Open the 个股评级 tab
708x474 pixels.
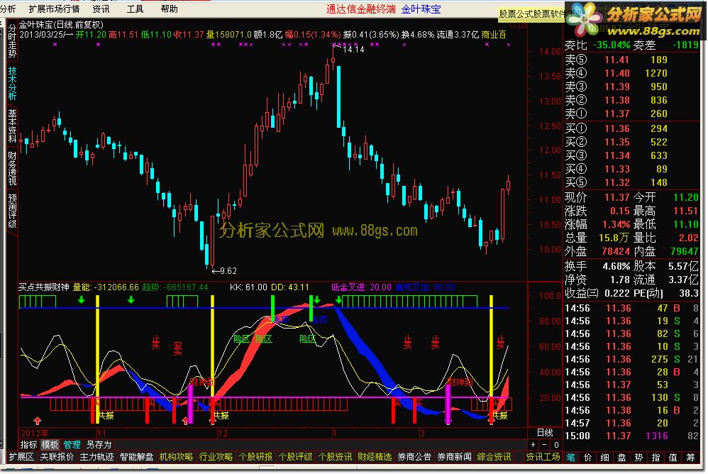pyautogui.click(x=295, y=457)
